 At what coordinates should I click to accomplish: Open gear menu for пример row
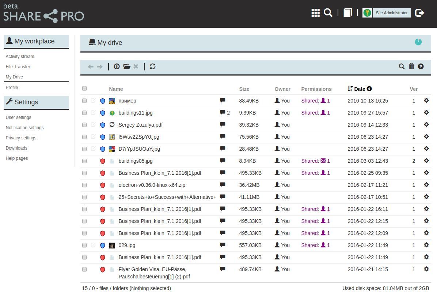click(x=426, y=100)
